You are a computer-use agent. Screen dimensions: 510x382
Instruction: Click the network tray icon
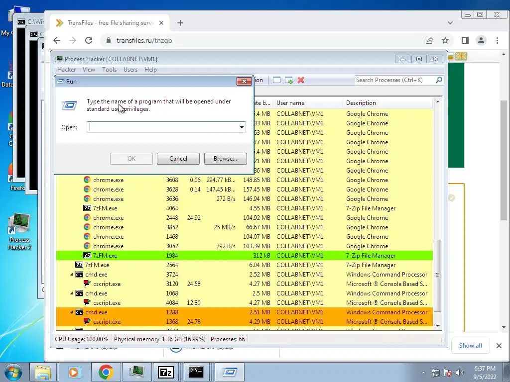435,373
